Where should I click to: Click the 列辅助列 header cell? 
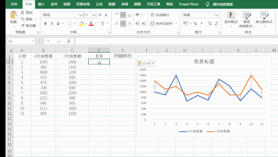(122, 56)
